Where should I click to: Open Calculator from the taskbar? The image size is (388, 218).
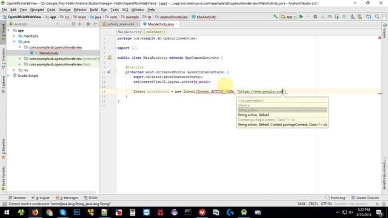pos(132,212)
